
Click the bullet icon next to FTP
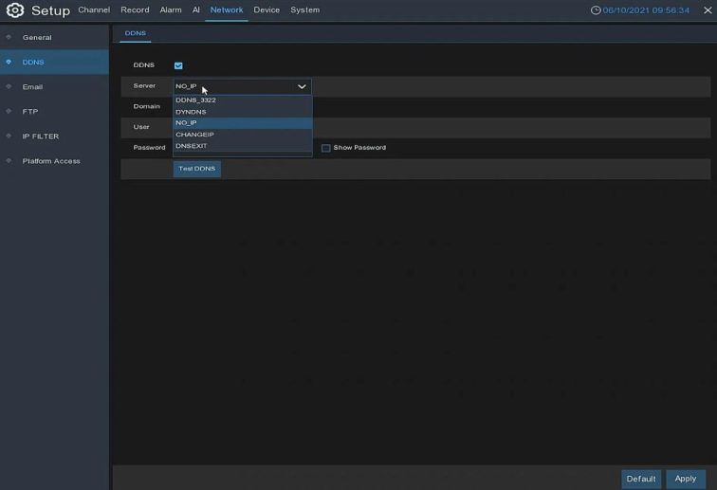[x=9, y=111]
